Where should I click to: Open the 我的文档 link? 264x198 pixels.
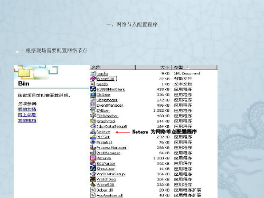coord(27,109)
